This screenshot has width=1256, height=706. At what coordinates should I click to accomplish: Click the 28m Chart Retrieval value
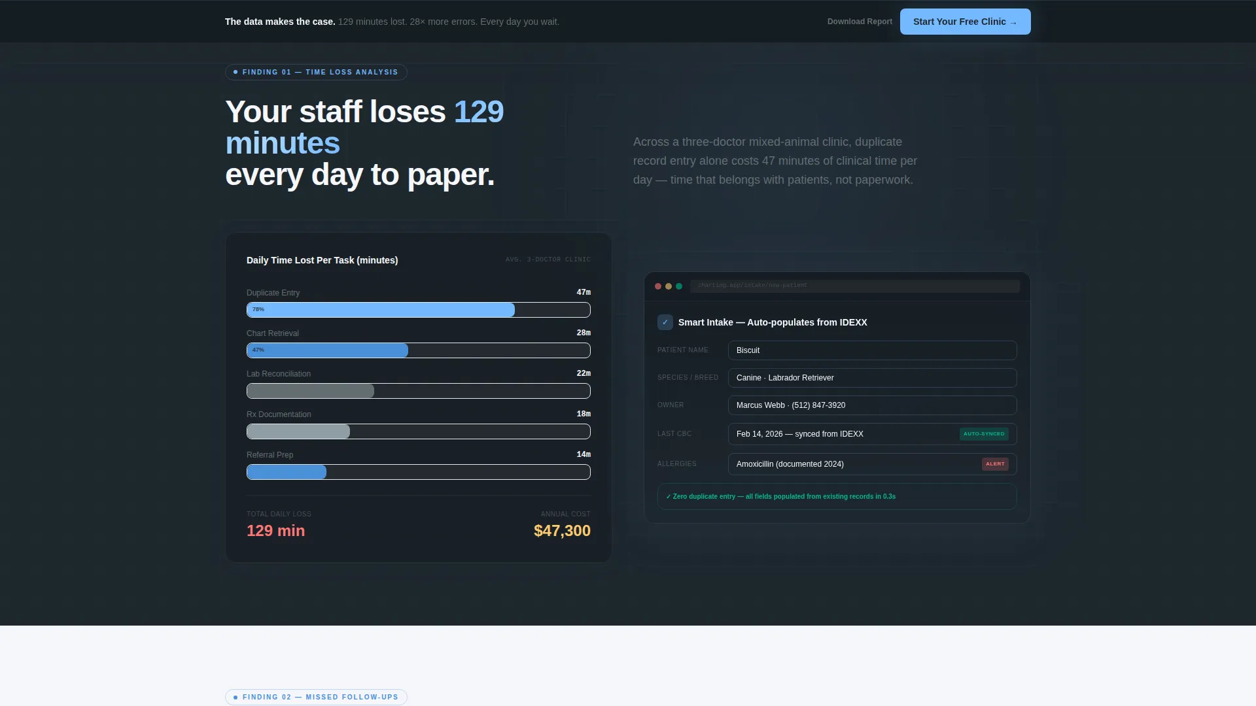pos(584,333)
